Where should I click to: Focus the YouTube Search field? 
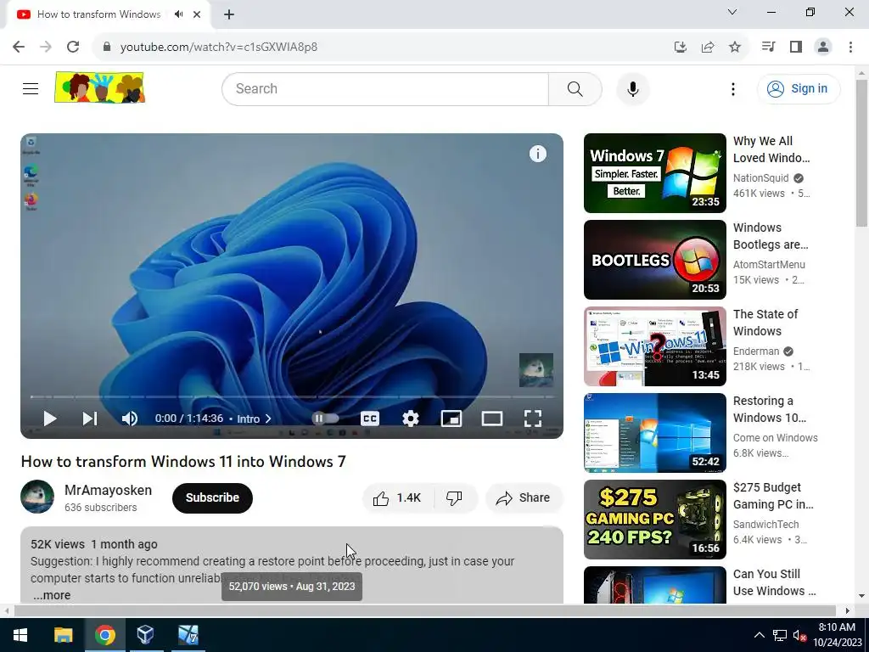pyautogui.click(x=385, y=88)
